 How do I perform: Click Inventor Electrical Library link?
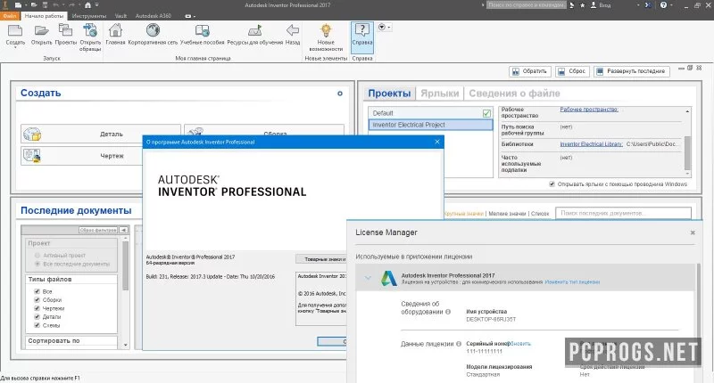[x=591, y=144]
